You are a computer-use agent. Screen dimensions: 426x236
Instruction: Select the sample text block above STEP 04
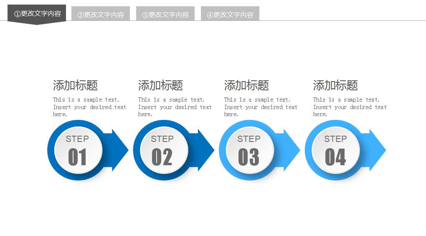tap(350, 107)
